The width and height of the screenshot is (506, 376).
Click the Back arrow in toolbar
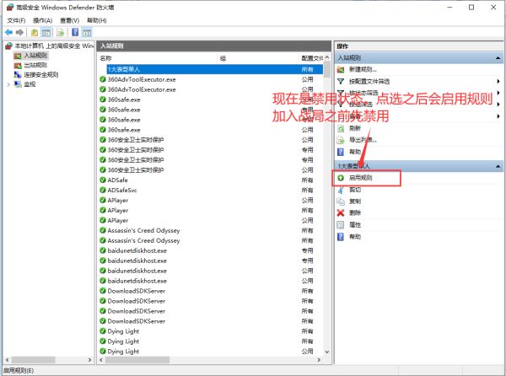tap(8, 32)
